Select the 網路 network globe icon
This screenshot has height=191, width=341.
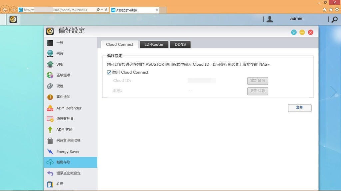click(50, 53)
